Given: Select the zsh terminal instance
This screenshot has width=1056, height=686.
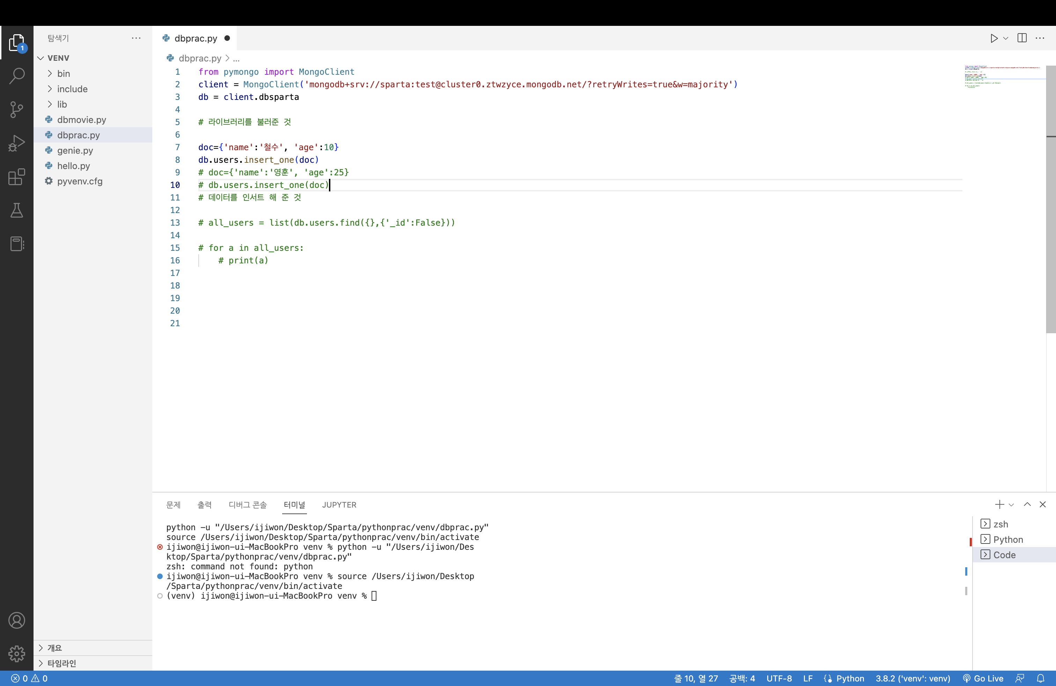Looking at the screenshot, I should (x=1014, y=524).
